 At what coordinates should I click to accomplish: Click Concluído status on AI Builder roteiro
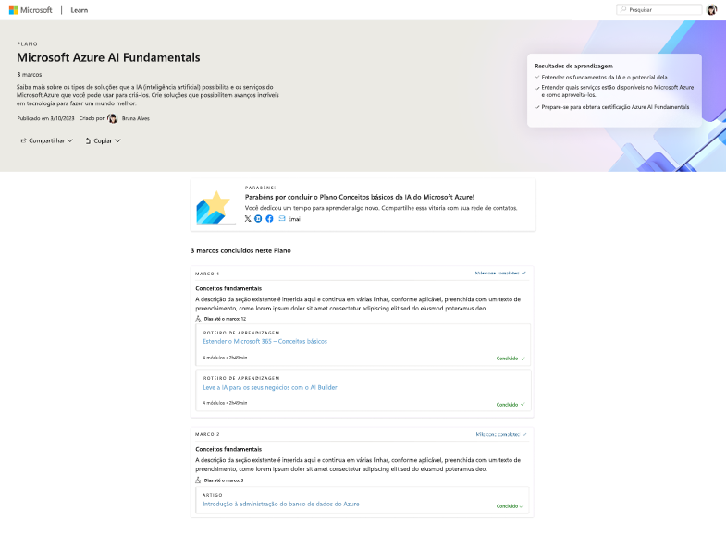(511, 404)
